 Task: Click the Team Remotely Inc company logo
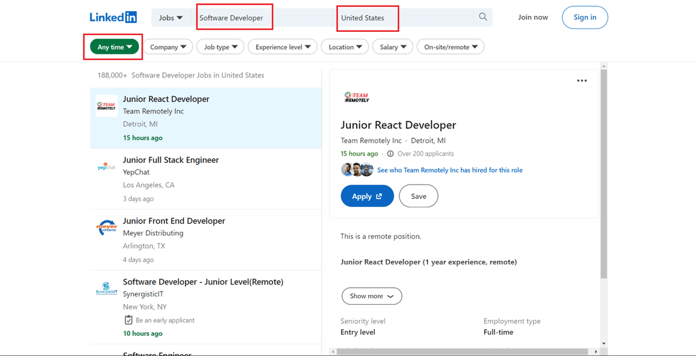pyautogui.click(x=356, y=97)
